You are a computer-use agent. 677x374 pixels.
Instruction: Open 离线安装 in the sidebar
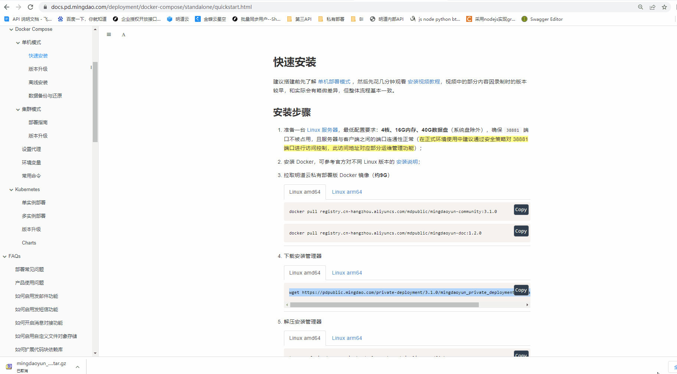[38, 82]
